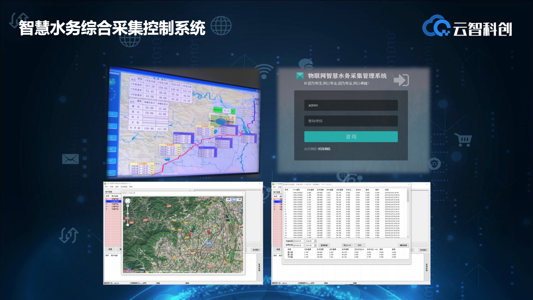
Task: Switch map to 卫星 satellite view
Action: tap(234, 199)
